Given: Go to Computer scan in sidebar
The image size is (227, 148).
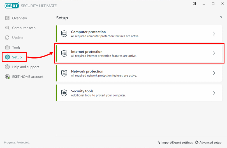Looking at the screenshot, I should (x=24, y=28).
